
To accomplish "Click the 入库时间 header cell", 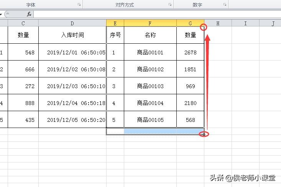I will point(72,35).
